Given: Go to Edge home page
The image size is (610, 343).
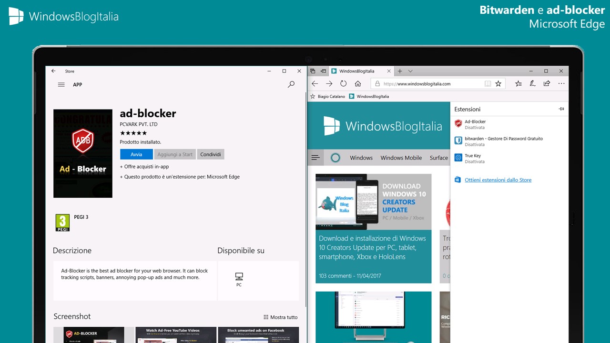Looking at the screenshot, I should (358, 83).
